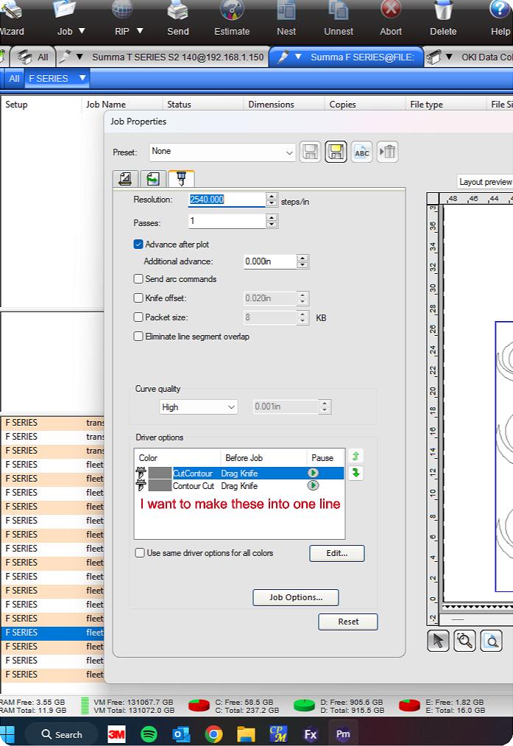Screen dimensions: 513x746
Task: Select the All queue filter tab
Action: point(14,78)
